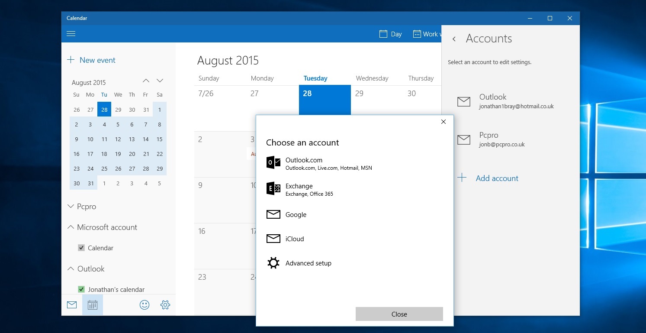Close the Choose an account dialog

(443, 122)
